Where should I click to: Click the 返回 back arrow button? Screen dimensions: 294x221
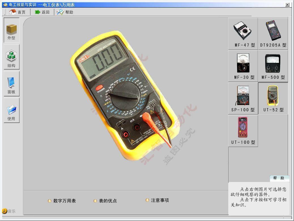pos(38,12)
